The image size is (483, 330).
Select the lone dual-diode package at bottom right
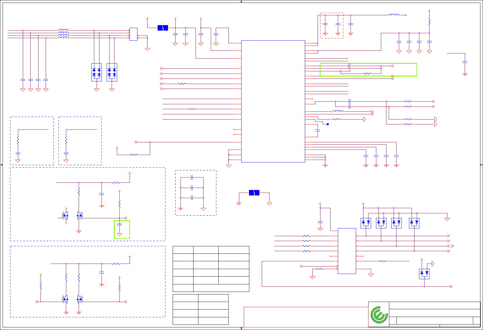point(424,274)
